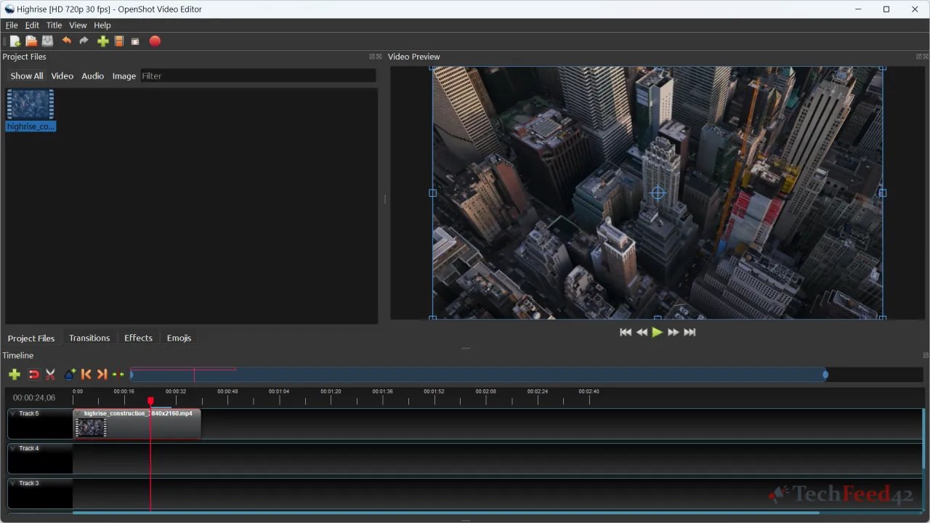
Task: Click the Filter text field
Action: (x=258, y=76)
